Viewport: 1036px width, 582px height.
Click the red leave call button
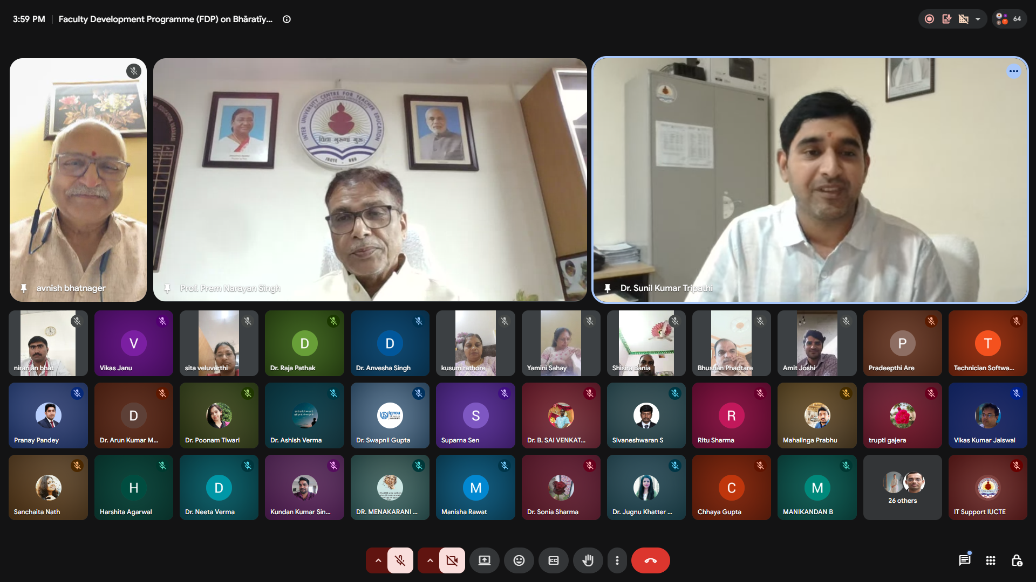tap(650, 560)
